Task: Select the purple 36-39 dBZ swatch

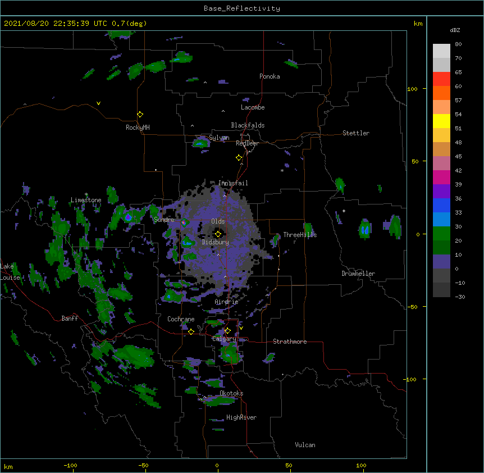Action: 441,192
